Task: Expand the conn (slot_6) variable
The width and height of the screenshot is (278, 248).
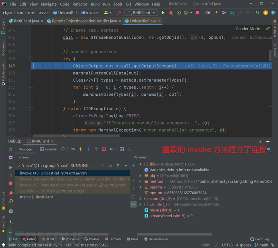Action: 140,199
